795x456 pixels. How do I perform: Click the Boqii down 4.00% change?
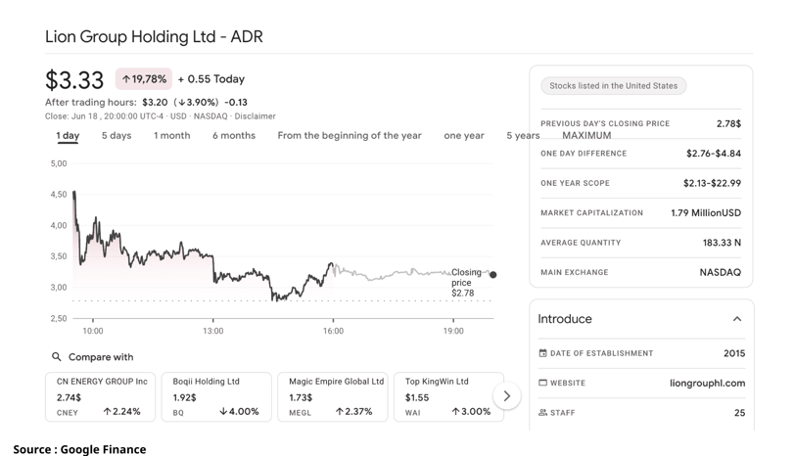(x=239, y=411)
